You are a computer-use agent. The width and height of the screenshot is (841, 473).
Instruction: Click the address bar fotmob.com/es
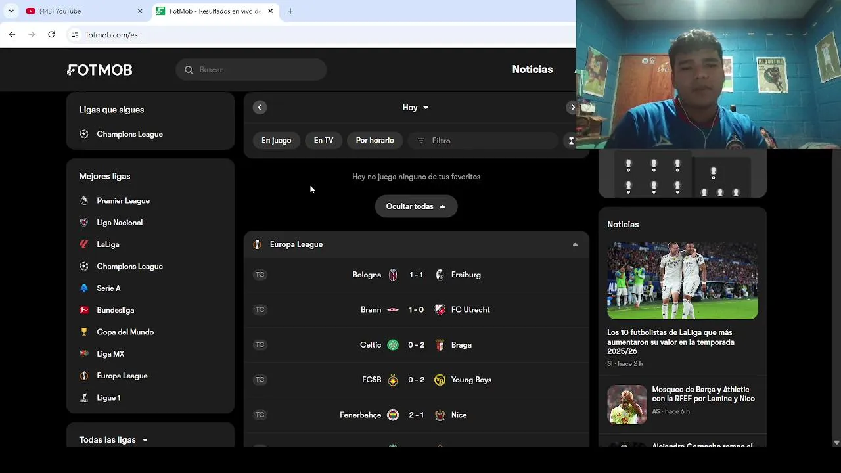pyautogui.click(x=112, y=35)
